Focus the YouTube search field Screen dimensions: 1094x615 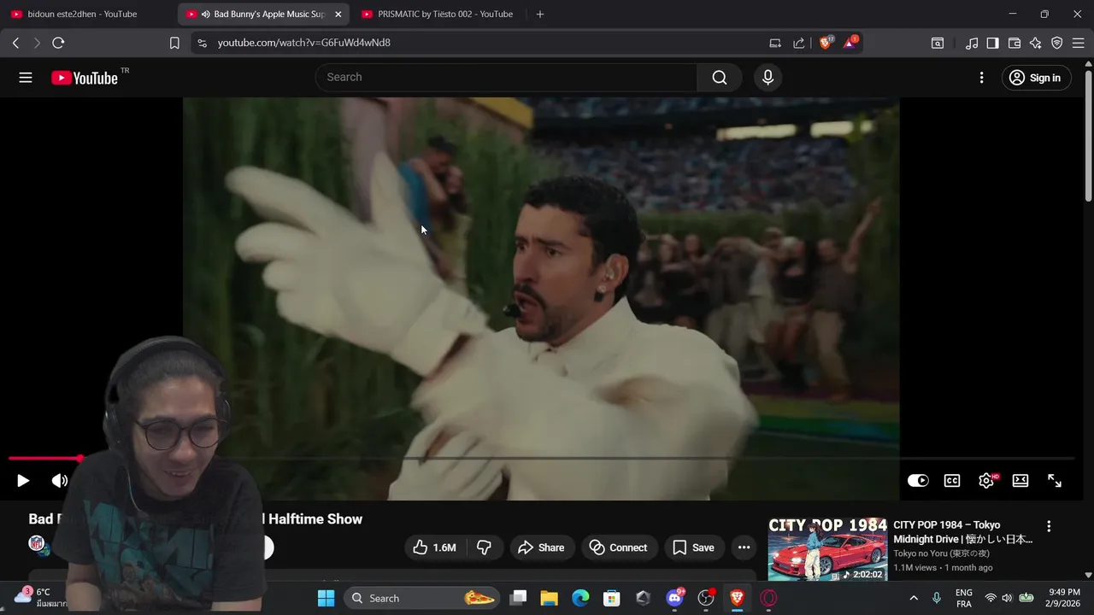pos(508,78)
